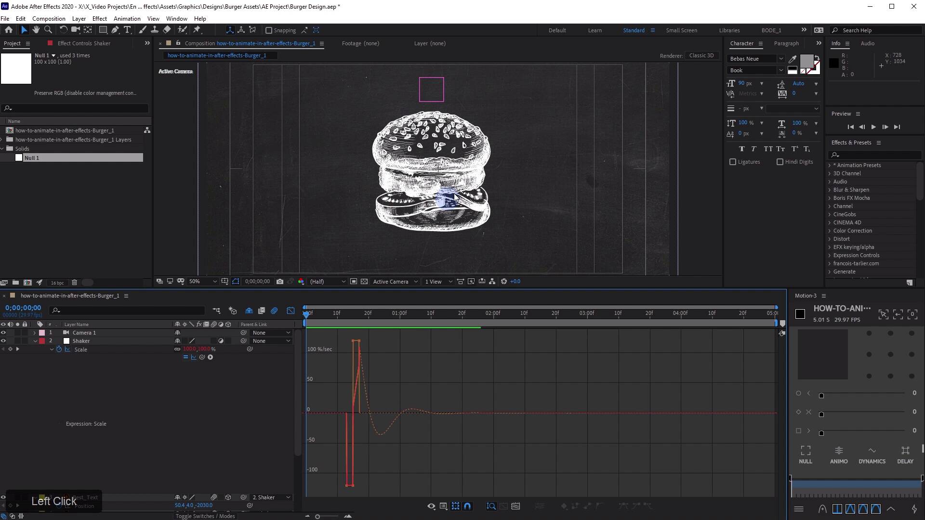Select the Brush tool

pos(143,30)
